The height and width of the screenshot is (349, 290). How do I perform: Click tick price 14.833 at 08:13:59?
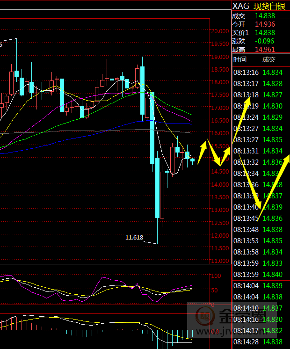pos(272,263)
